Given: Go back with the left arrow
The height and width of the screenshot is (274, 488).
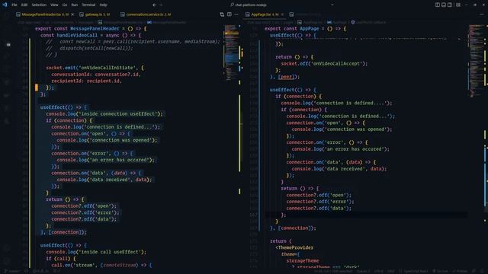Looking at the screenshot, I should tap(154, 5).
